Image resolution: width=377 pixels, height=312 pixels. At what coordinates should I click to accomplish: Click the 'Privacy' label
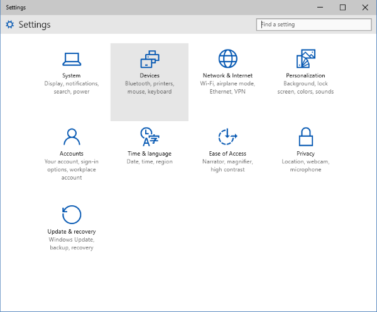pyautogui.click(x=305, y=154)
